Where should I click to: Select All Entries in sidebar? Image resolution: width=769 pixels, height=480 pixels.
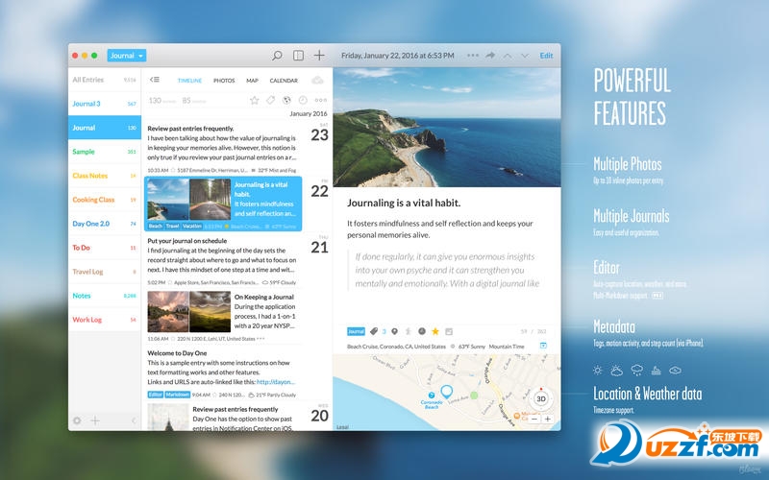pyautogui.click(x=105, y=80)
